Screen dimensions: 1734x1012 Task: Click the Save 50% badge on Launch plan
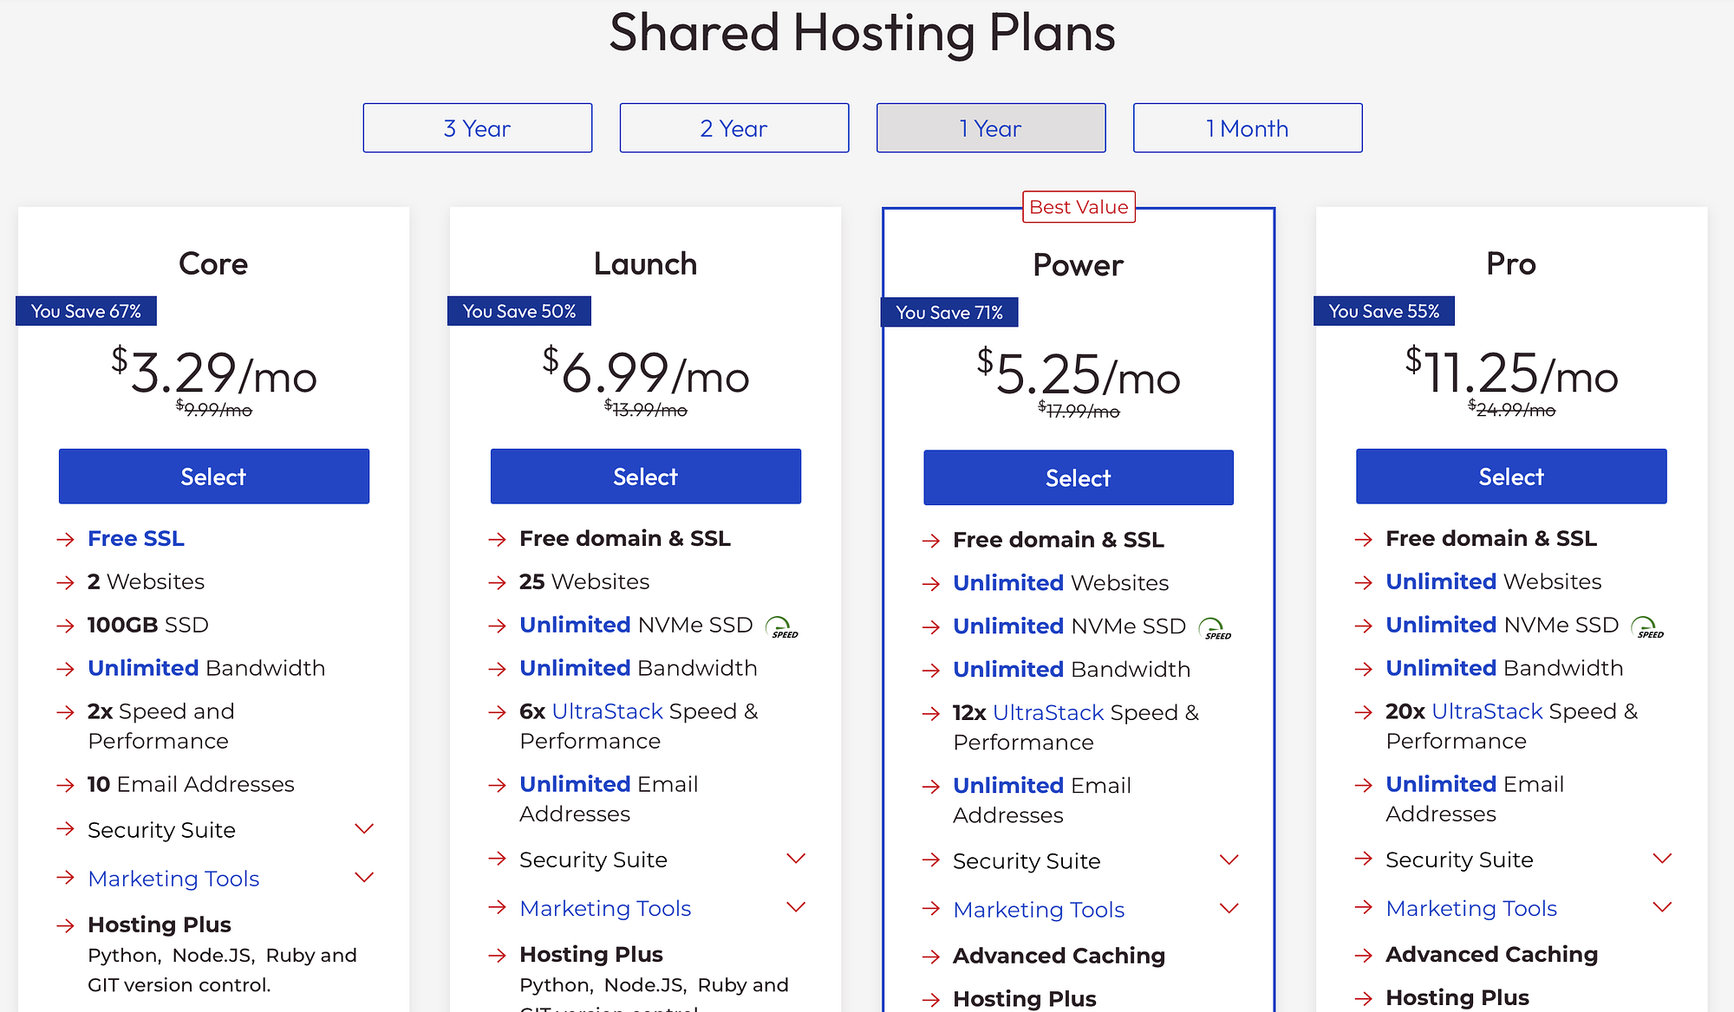[x=520, y=311]
